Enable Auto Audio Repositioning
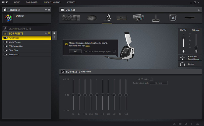Image resolution: width=204 pixels, height=126 pixels. click(190, 58)
